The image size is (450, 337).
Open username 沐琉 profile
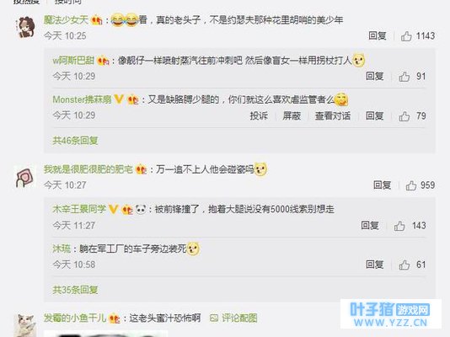(62, 249)
